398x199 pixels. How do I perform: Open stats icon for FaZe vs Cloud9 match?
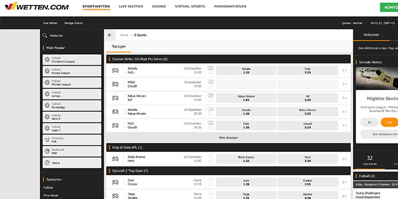tap(211, 123)
